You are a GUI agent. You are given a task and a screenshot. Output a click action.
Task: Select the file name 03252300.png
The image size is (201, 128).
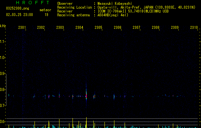pyautogui.click(x=18, y=8)
